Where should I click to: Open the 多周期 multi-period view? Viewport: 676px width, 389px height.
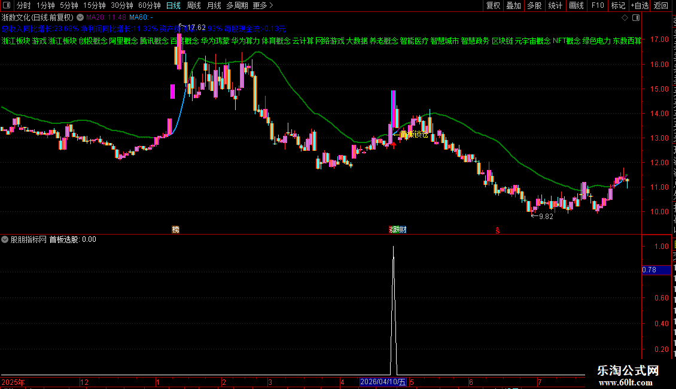(x=237, y=5)
